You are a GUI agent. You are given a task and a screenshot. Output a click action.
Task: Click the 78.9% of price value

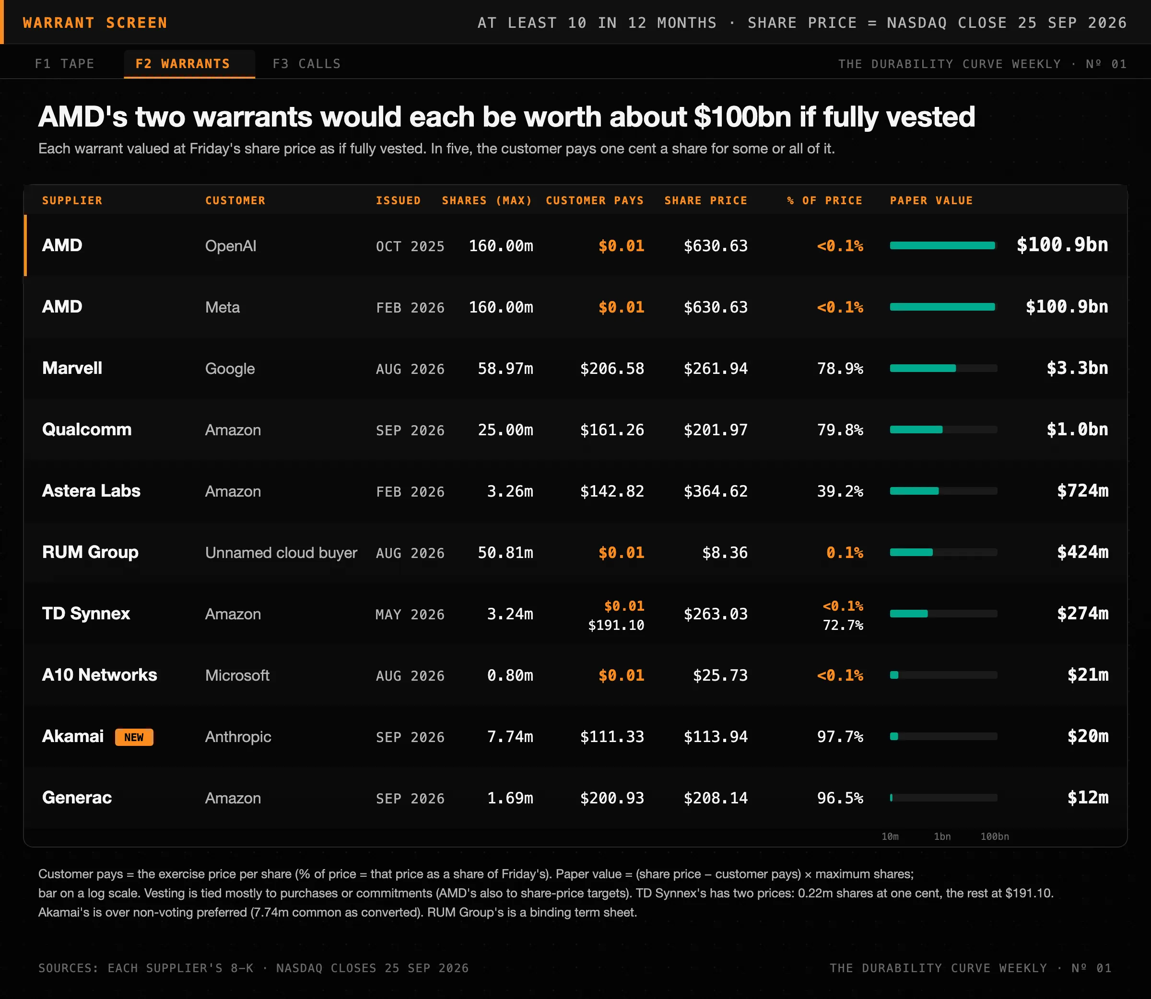840,369
